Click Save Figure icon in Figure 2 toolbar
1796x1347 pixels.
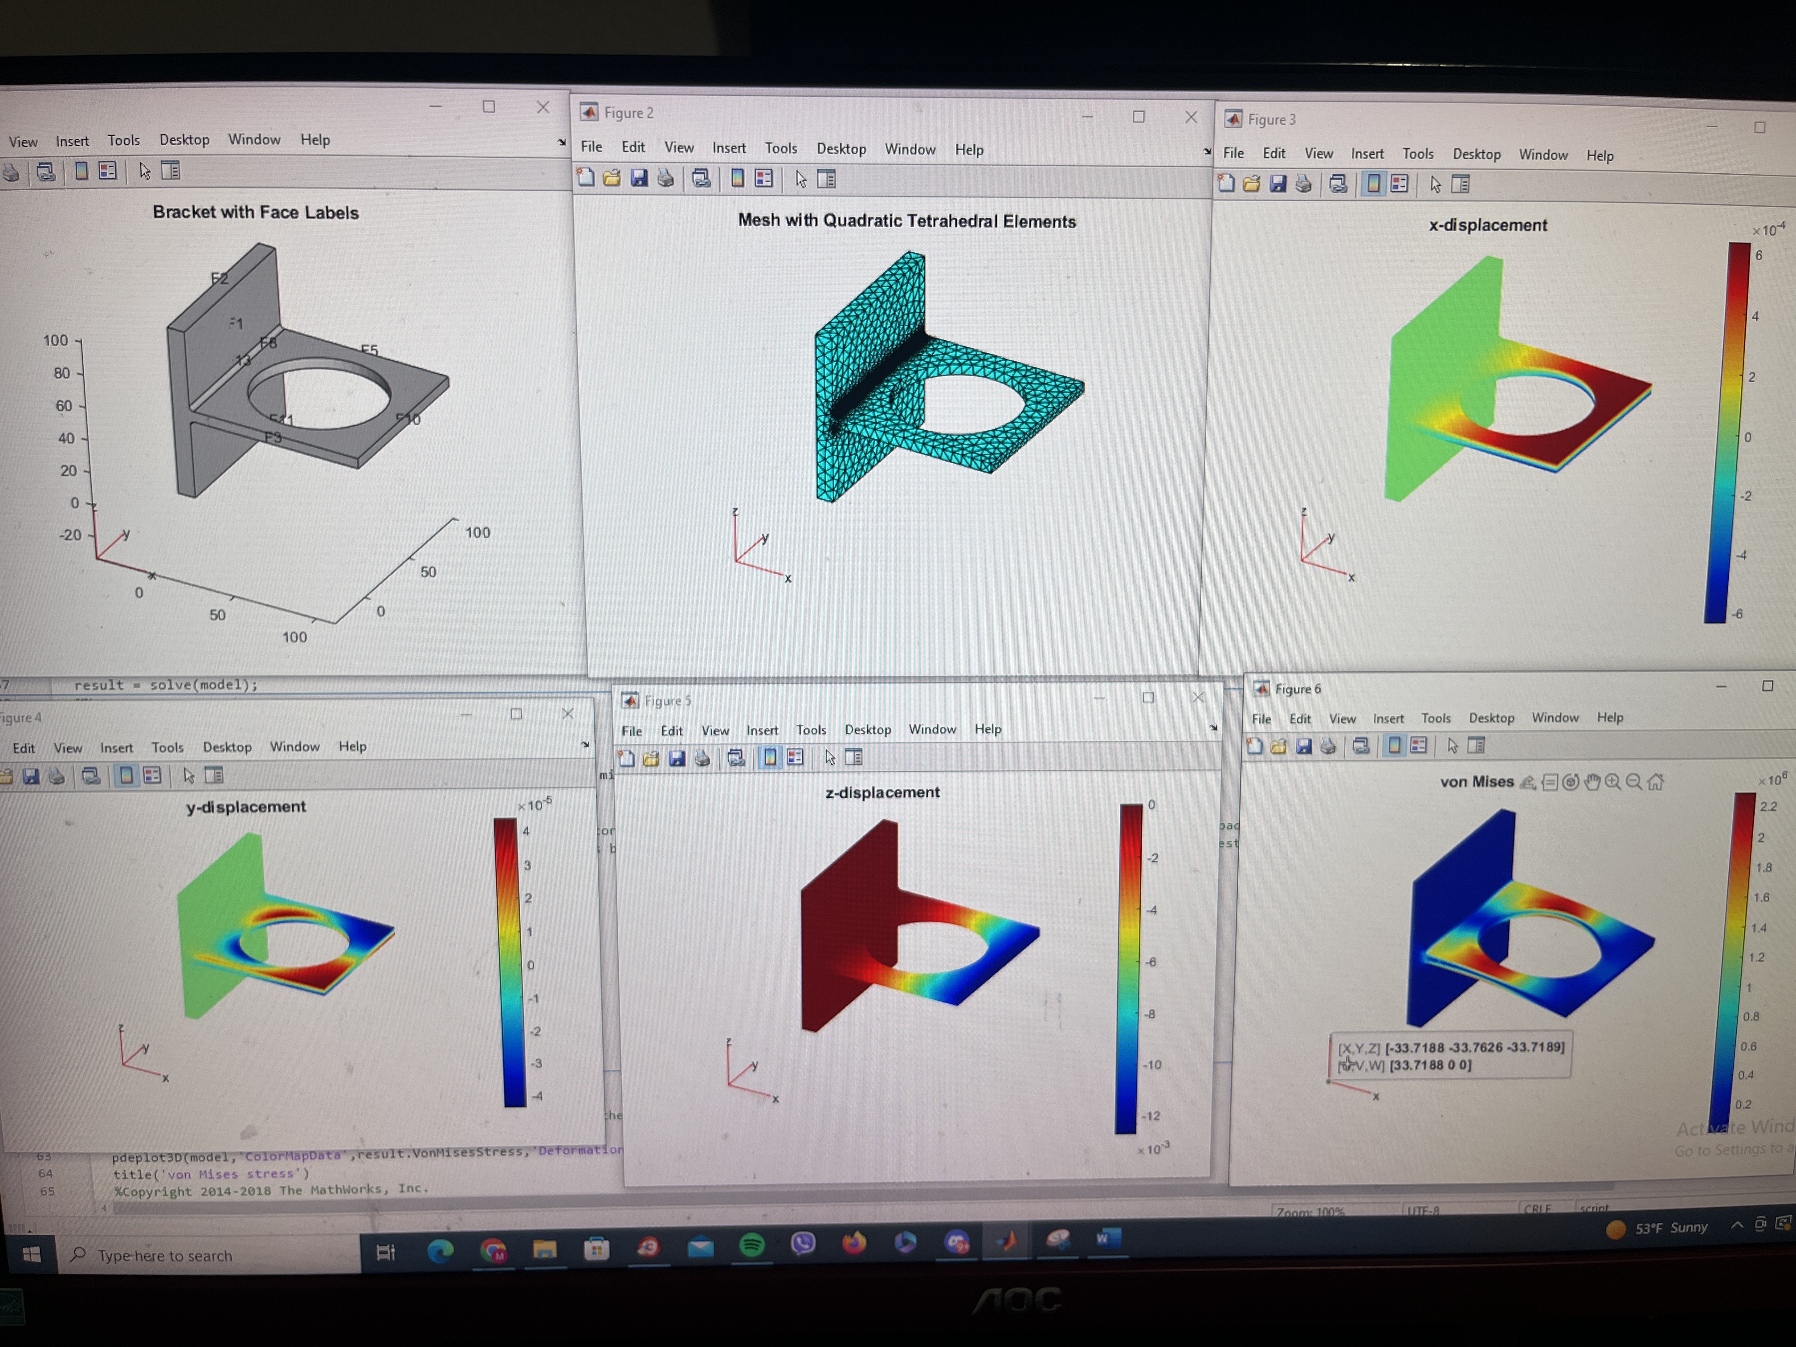[x=639, y=178]
